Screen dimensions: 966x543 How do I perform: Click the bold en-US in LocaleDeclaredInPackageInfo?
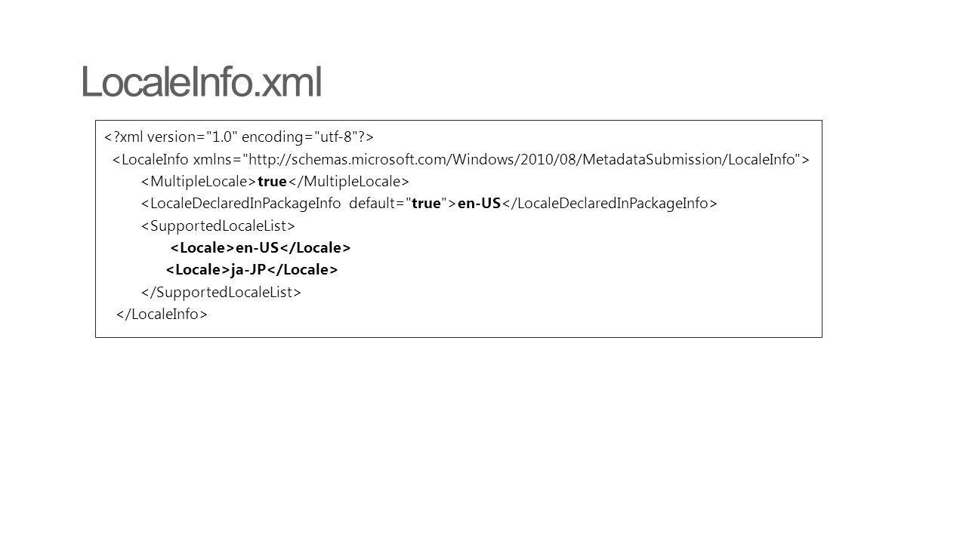pos(480,203)
